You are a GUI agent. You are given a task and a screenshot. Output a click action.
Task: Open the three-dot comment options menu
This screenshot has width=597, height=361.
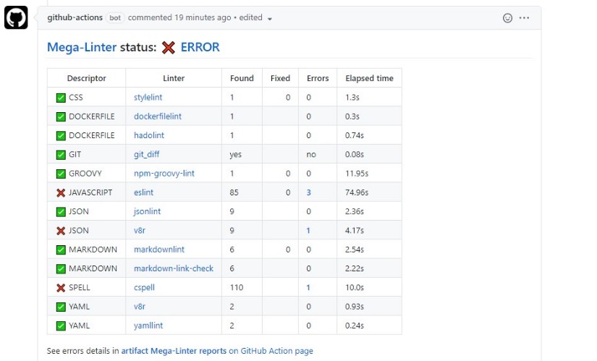coord(525,17)
